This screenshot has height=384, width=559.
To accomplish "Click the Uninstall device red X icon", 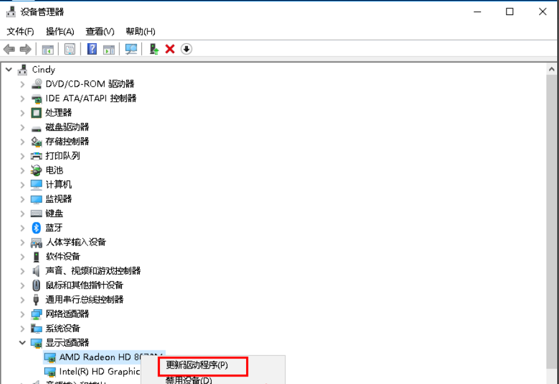I will click(170, 49).
